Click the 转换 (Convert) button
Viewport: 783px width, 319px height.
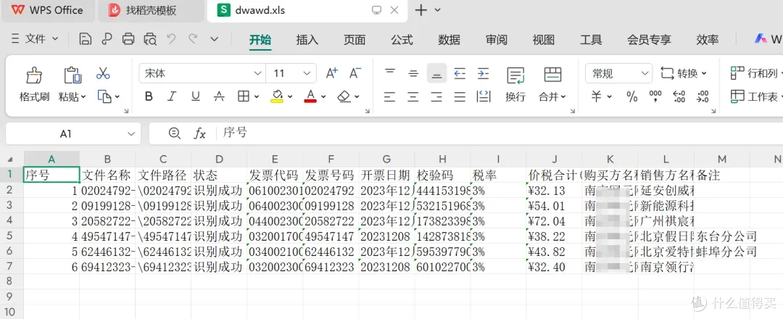[684, 73]
